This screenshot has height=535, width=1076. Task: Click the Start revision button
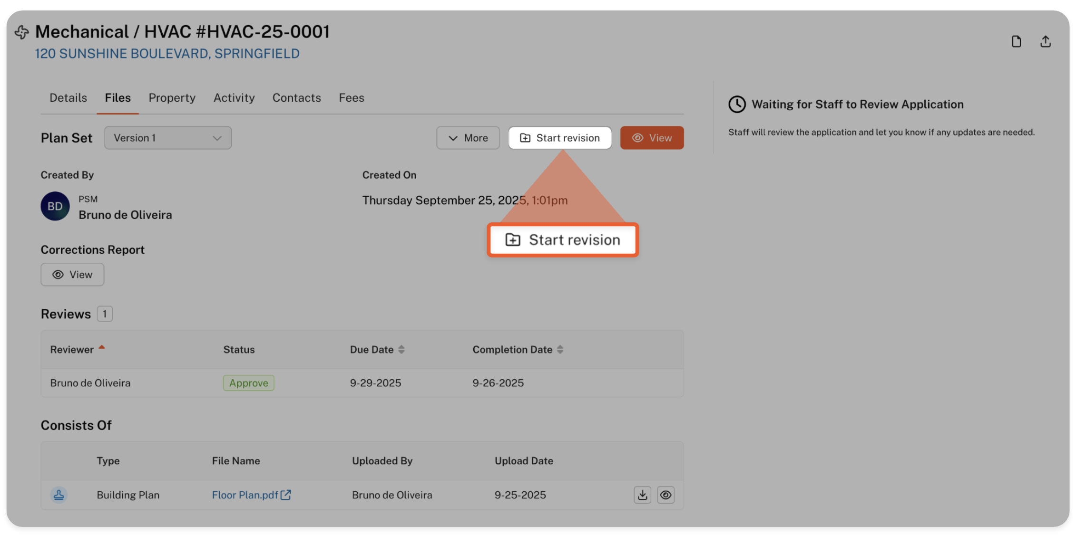coord(560,138)
